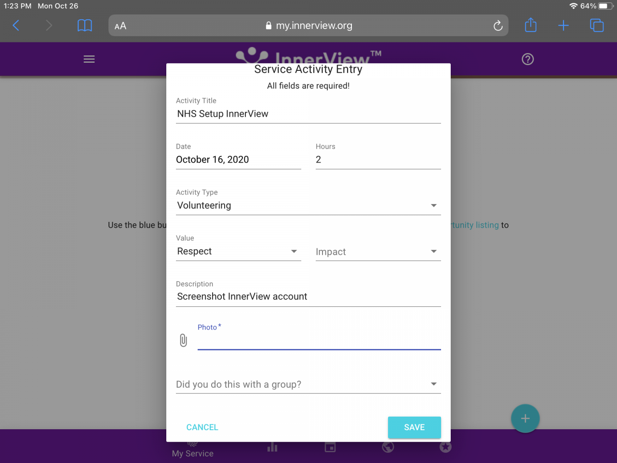Open the globe tab icon
The height and width of the screenshot is (463, 617).
pyautogui.click(x=388, y=447)
